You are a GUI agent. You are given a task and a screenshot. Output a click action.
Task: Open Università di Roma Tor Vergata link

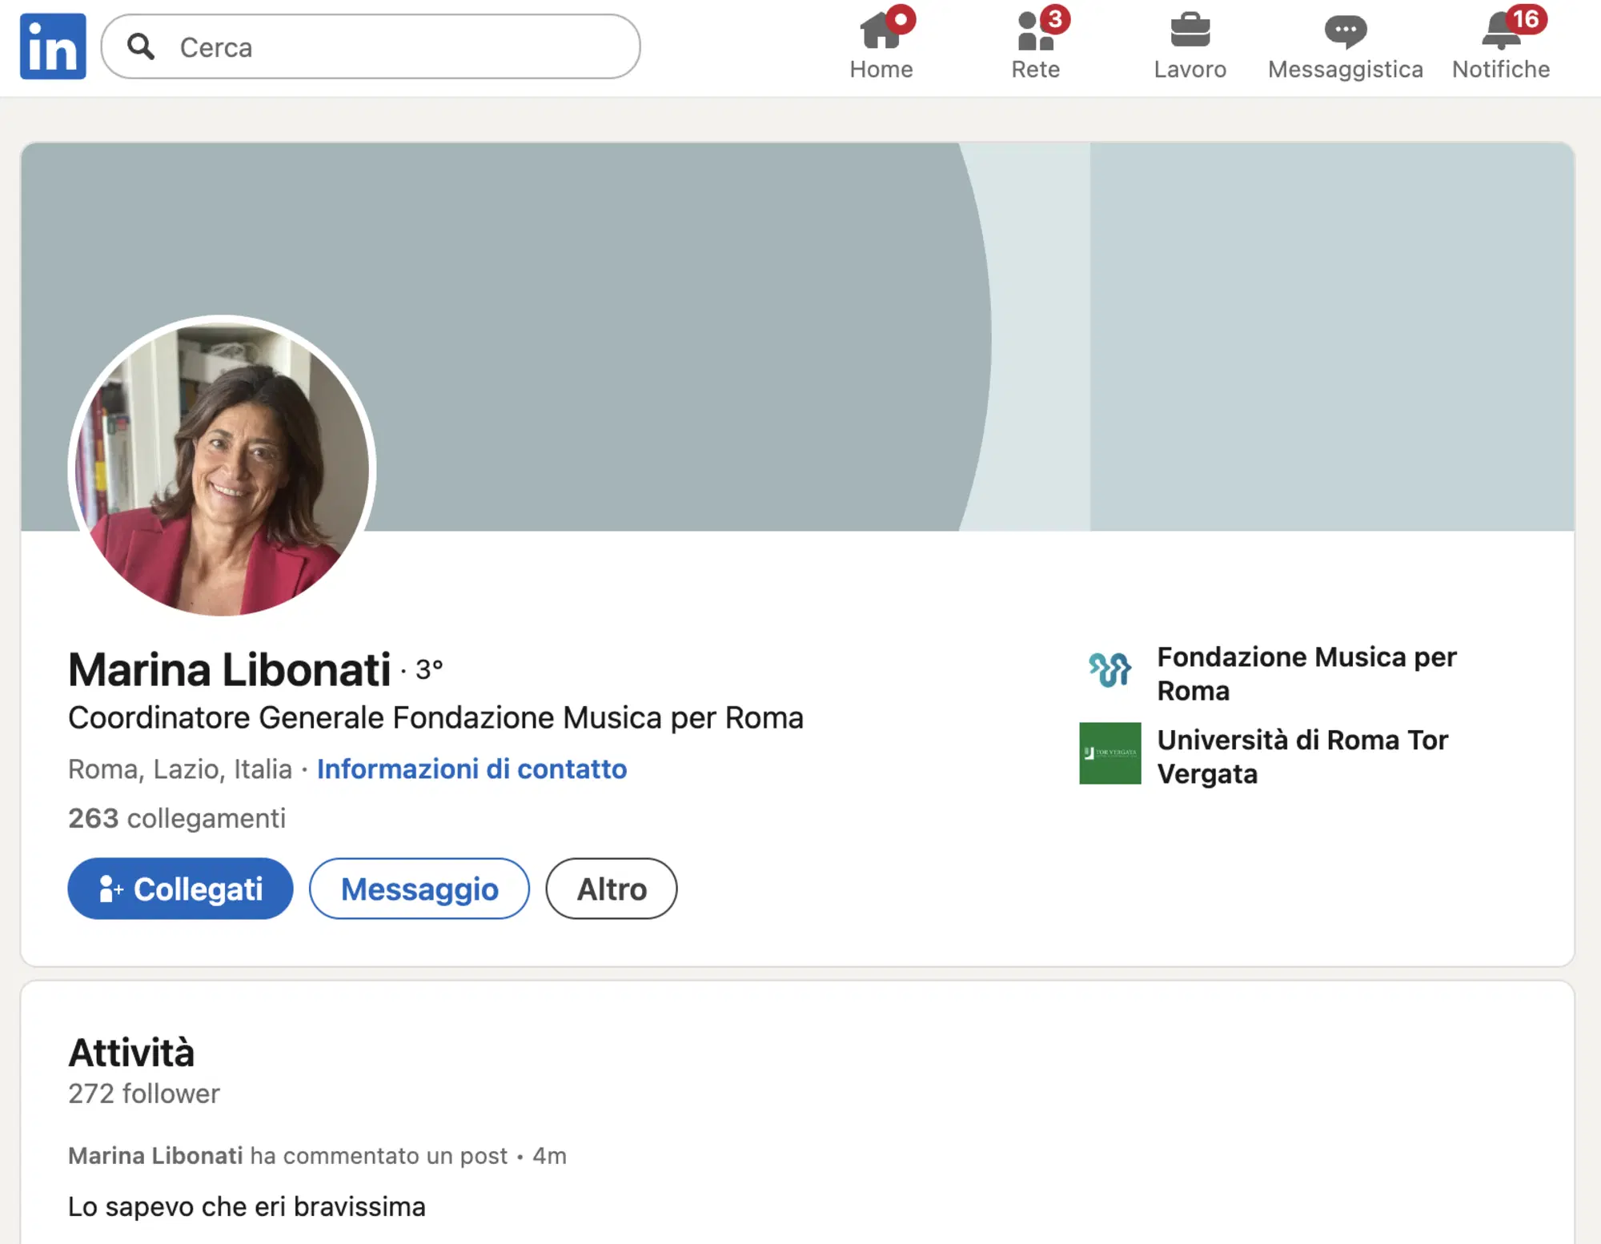pos(1302,756)
